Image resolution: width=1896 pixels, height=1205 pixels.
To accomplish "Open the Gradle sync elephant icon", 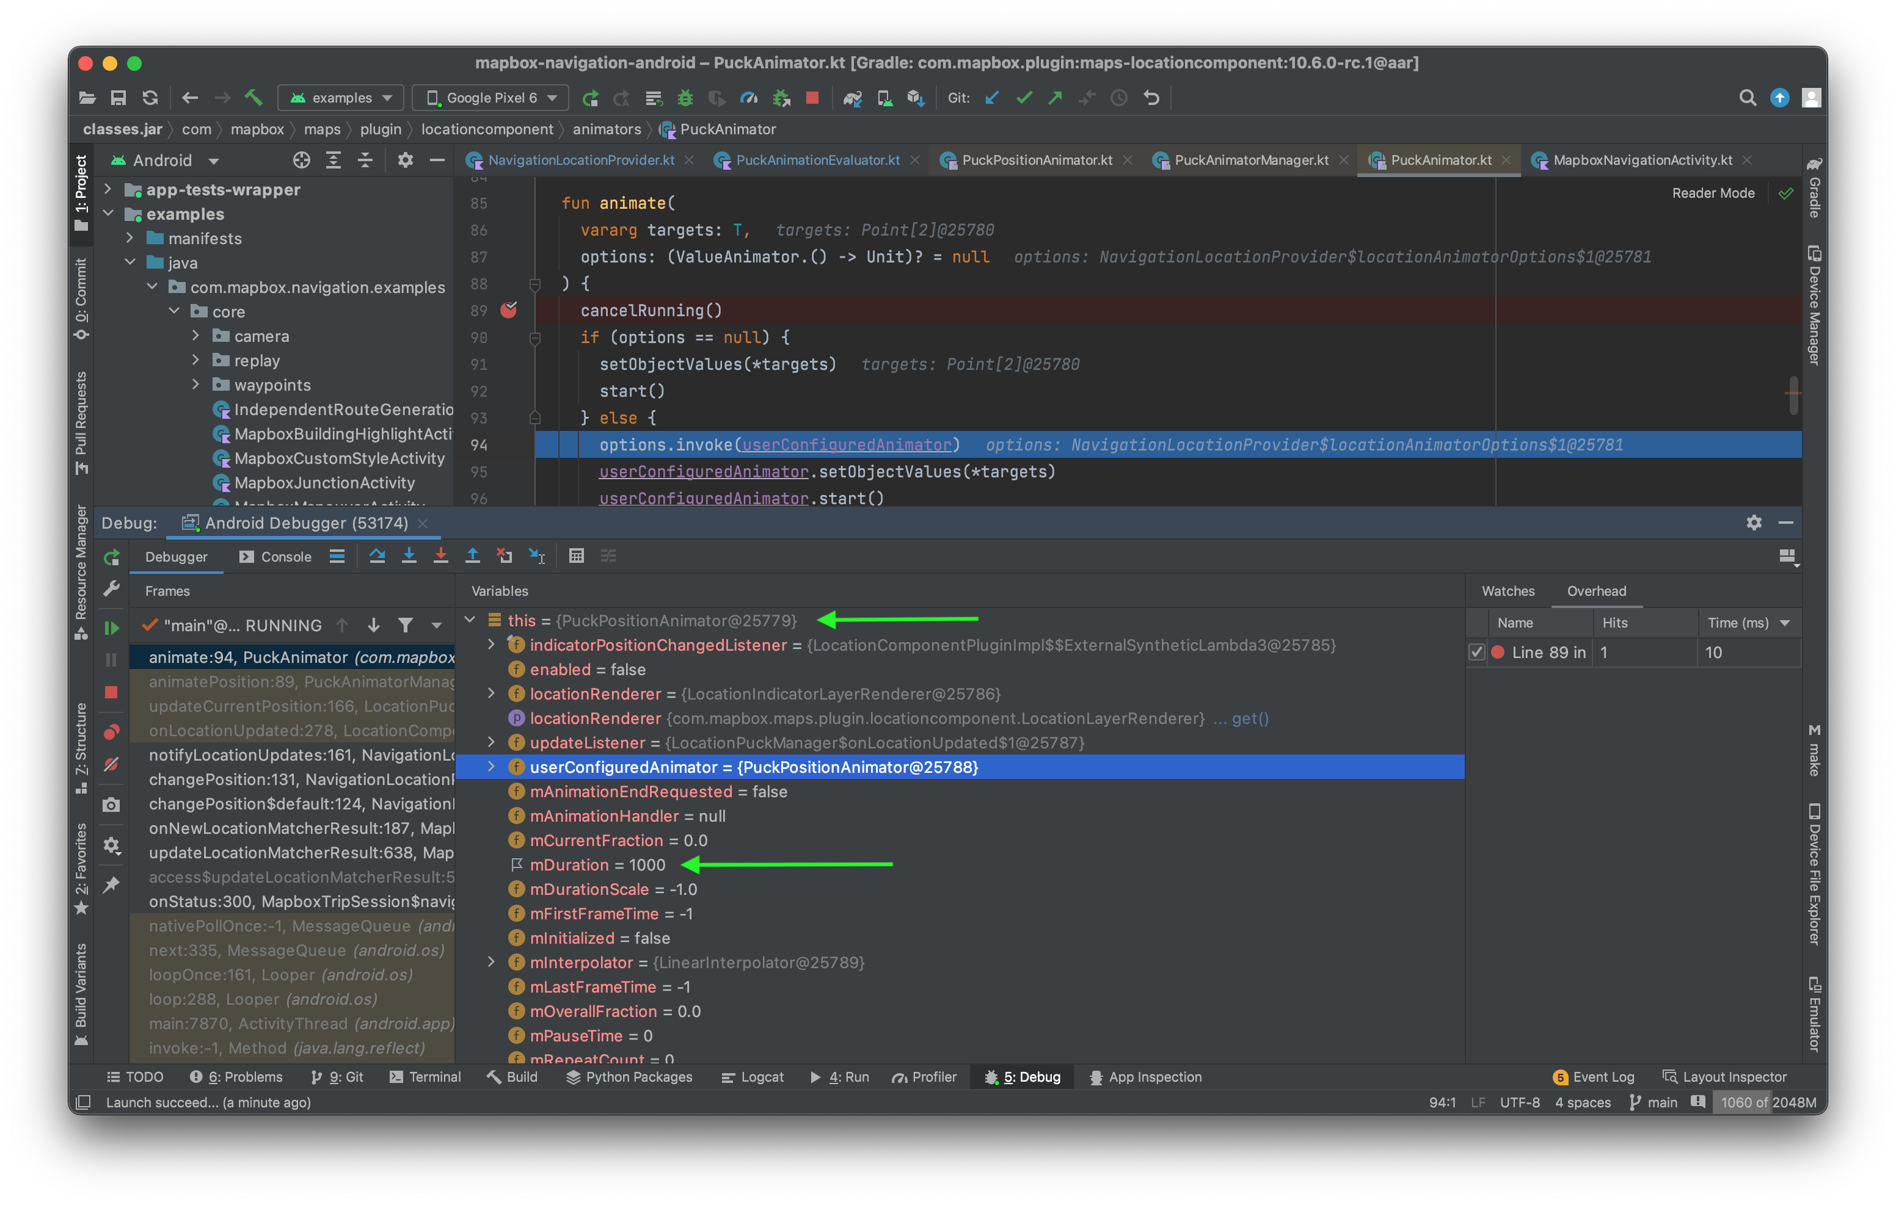I will tap(853, 98).
